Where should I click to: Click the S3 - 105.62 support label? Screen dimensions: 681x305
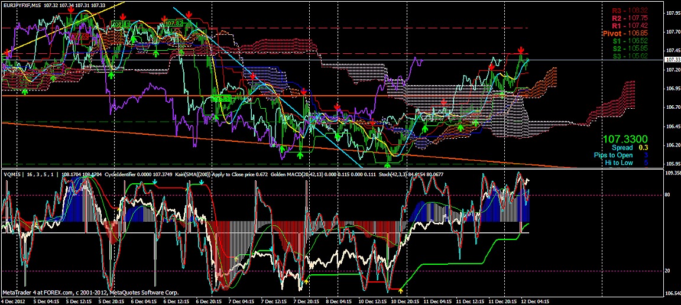[x=631, y=56]
